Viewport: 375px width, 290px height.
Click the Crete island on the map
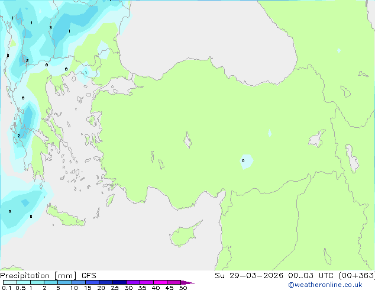tap(65, 216)
